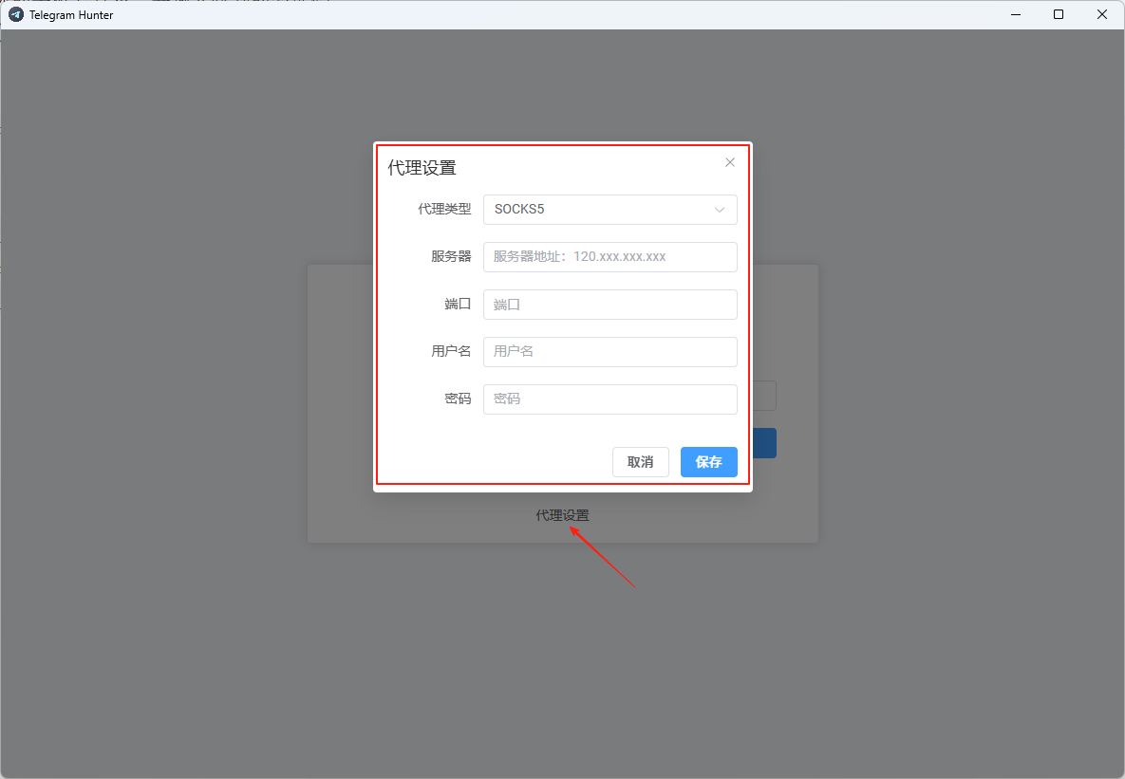1125x779 pixels.
Task: Click the 用户名 field label
Action: [451, 351]
